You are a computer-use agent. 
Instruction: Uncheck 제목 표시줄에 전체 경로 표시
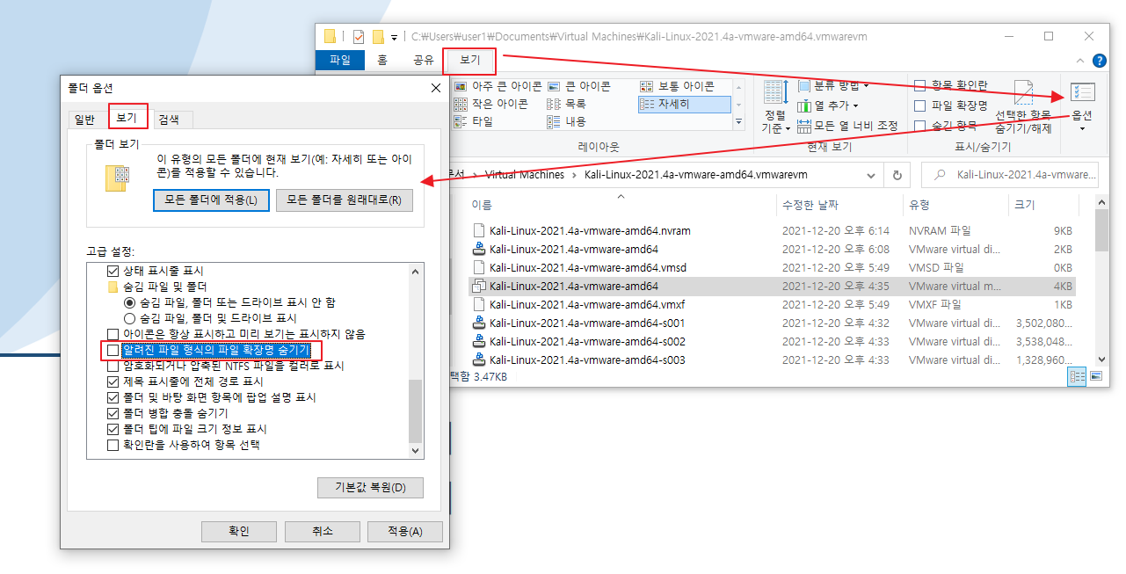113,381
